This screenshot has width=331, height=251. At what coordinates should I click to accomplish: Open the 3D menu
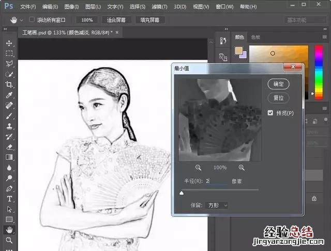point(180,7)
